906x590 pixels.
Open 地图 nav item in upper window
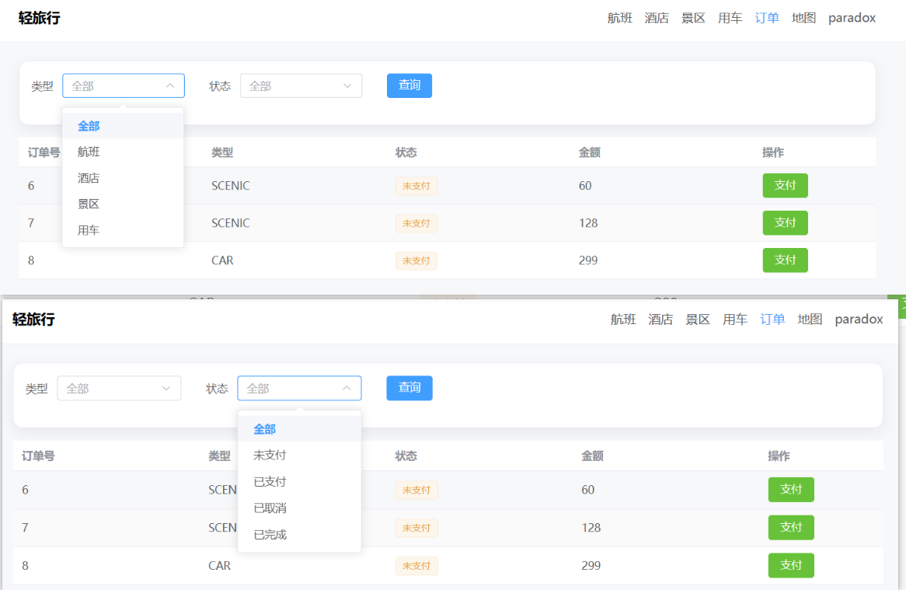coord(803,18)
